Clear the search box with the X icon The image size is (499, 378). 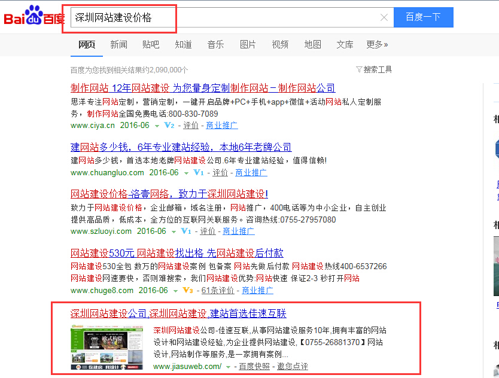tap(384, 17)
